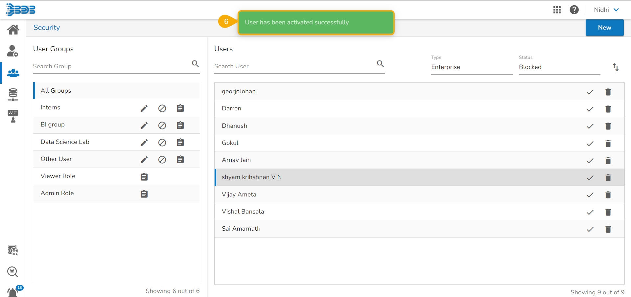631x297 pixels.
Task: Expand the Nidhi profile menu
Action: click(x=606, y=10)
